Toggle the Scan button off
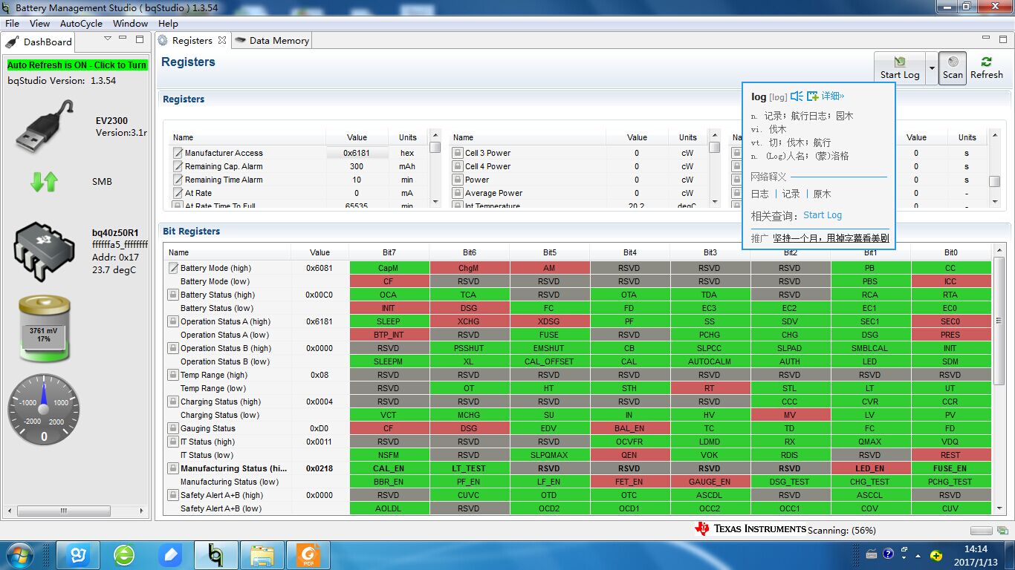Viewport: 1015px width, 570px height. [953, 68]
